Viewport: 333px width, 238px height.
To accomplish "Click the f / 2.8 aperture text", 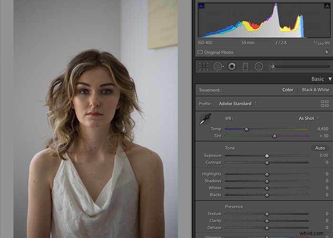I will (281, 42).
